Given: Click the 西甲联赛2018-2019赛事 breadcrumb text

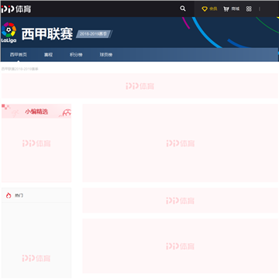Looking at the screenshot, I should point(20,69).
